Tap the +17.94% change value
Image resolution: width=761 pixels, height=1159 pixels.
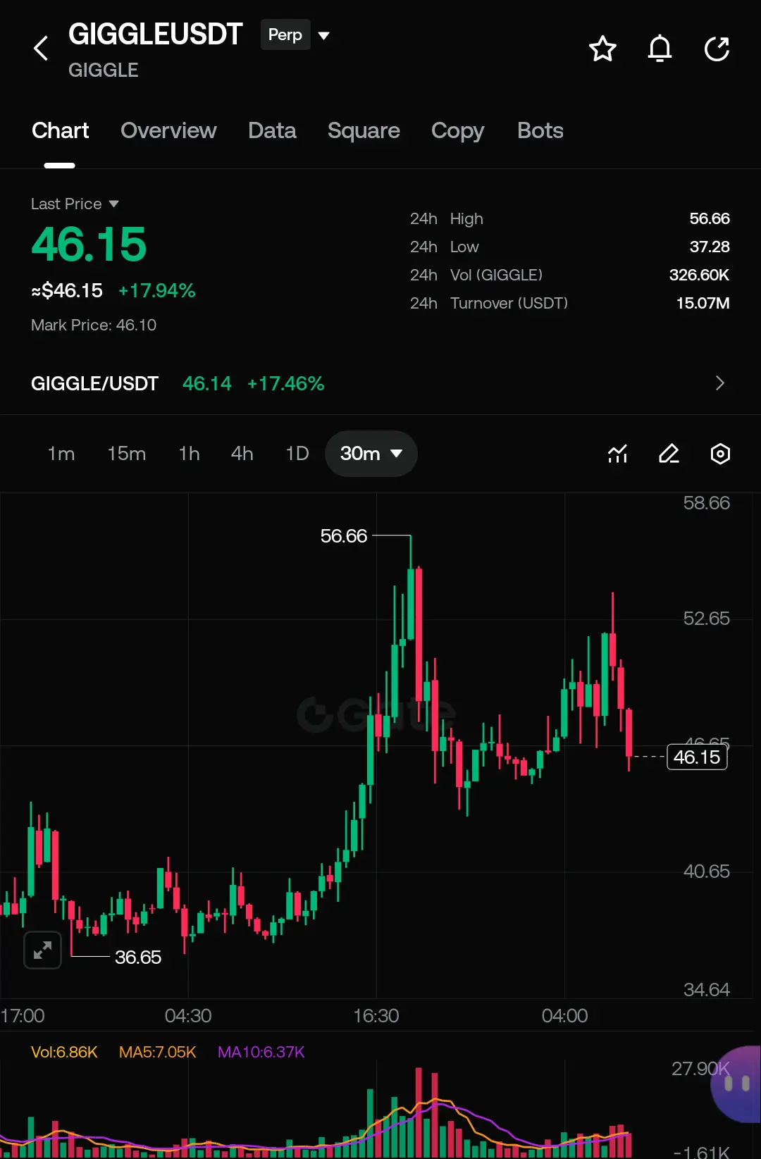[156, 290]
